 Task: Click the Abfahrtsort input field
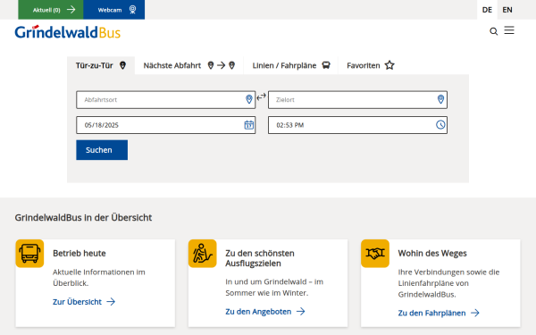[x=166, y=100]
